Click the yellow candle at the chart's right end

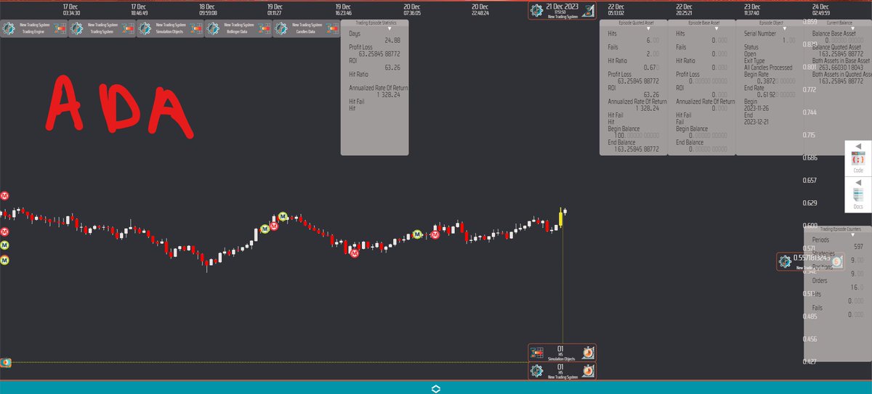[x=560, y=218]
